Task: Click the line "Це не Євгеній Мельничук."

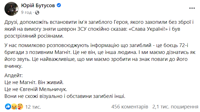Action: pyautogui.click(x=36, y=89)
